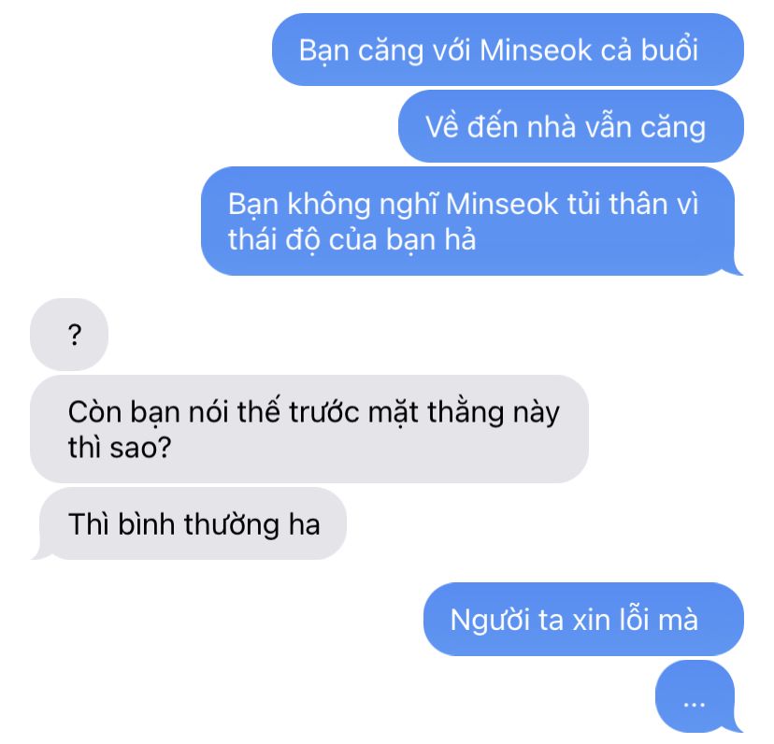Select the "Bạn căng với Minseok cả buổi" message
The height and width of the screenshot is (744, 774).
pyautogui.click(x=508, y=50)
